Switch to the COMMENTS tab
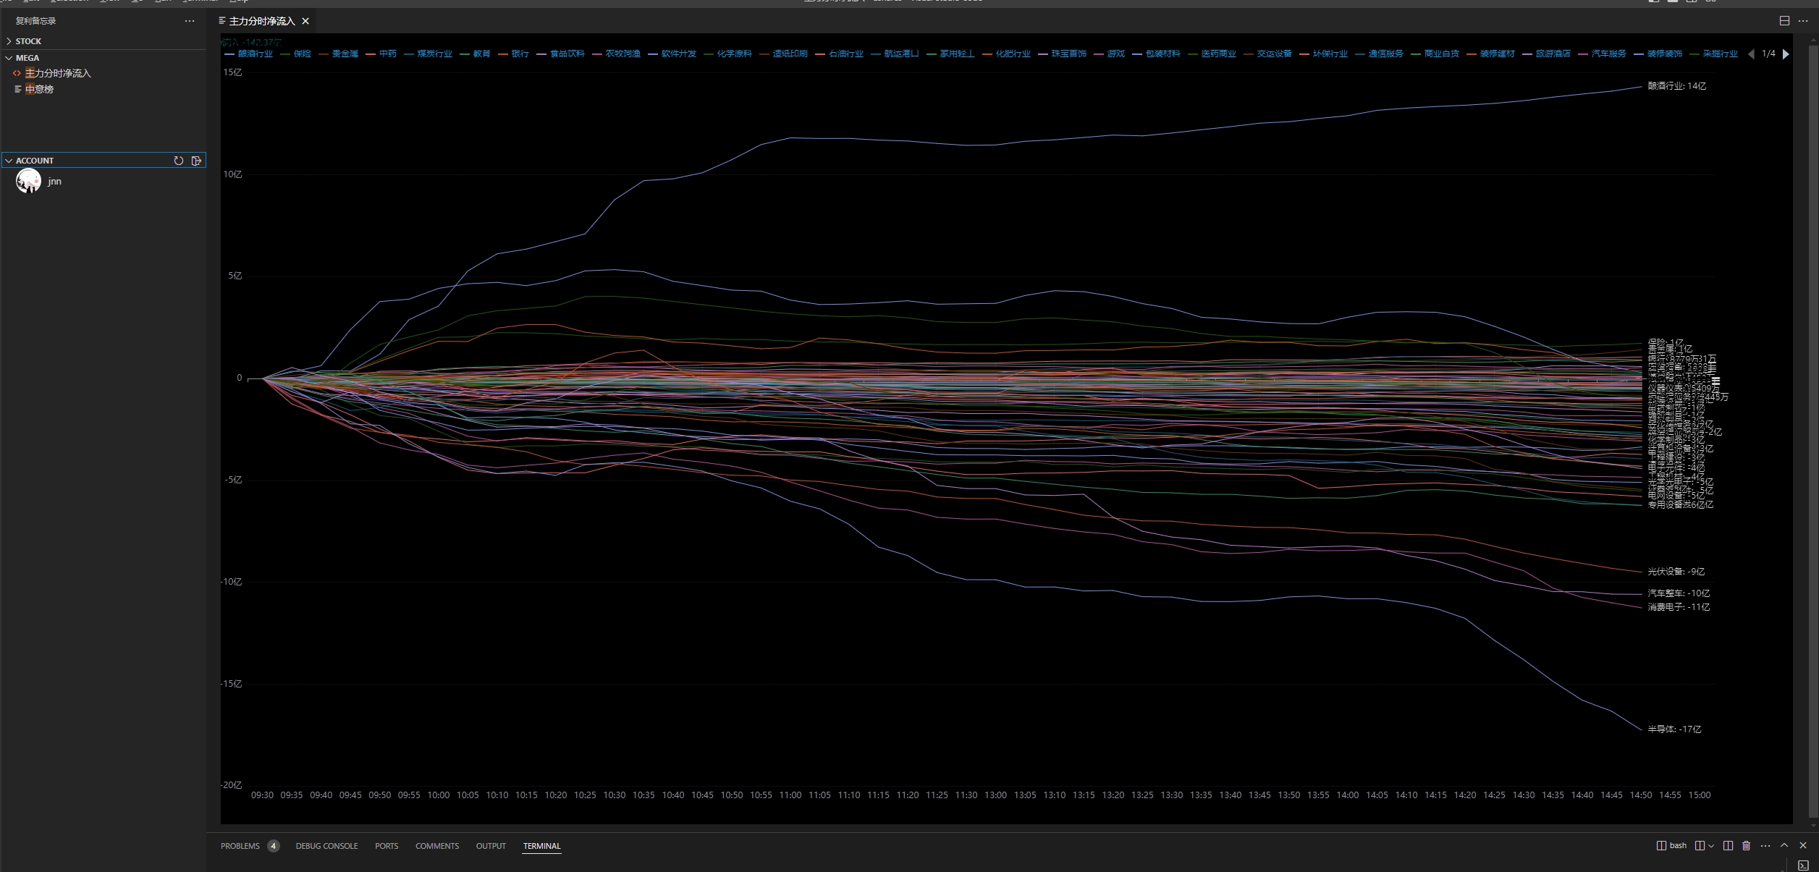 [x=437, y=846]
